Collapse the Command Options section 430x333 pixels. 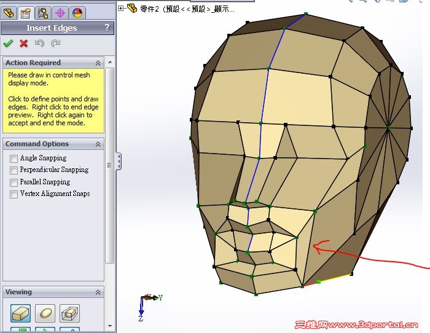pos(98,144)
